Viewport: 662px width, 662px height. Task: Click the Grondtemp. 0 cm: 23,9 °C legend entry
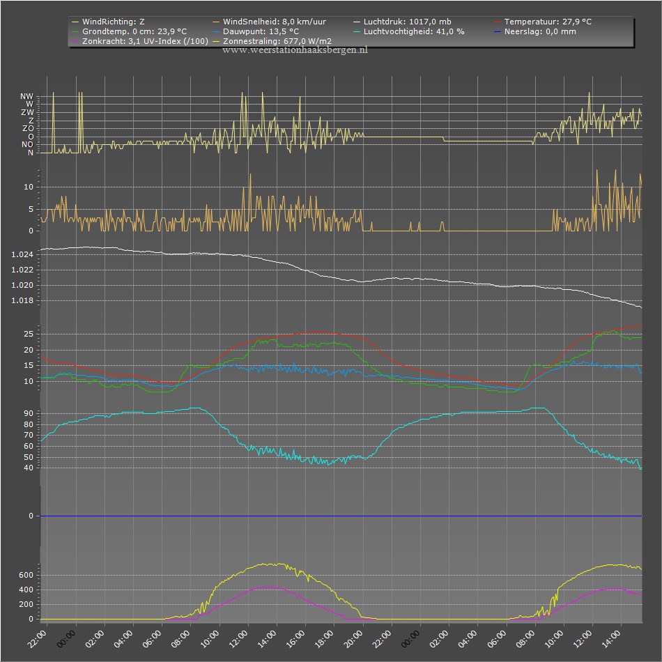click(129, 31)
